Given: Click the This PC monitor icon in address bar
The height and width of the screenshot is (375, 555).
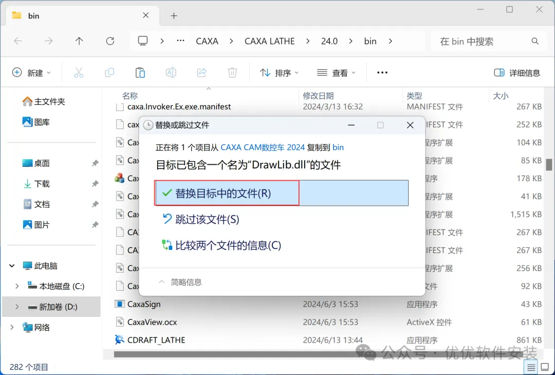Looking at the screenshot, I should coord(143,41).
